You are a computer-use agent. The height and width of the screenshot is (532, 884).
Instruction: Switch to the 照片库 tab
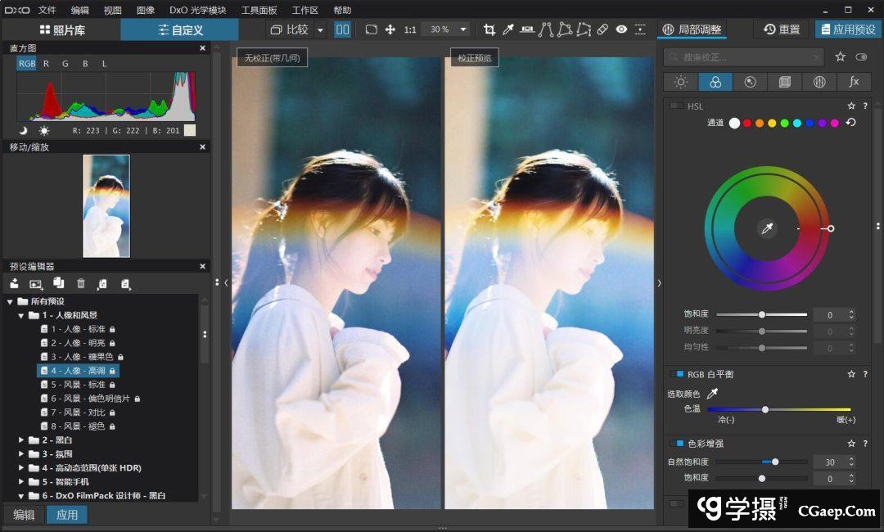[x=61, y=29]
